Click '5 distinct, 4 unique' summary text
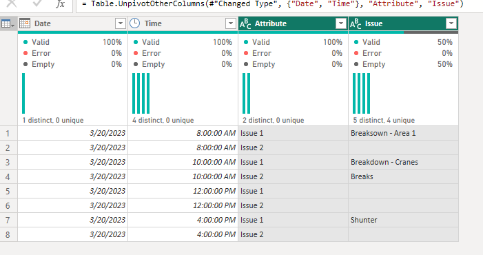483x255 pixels. click(384, 121)
